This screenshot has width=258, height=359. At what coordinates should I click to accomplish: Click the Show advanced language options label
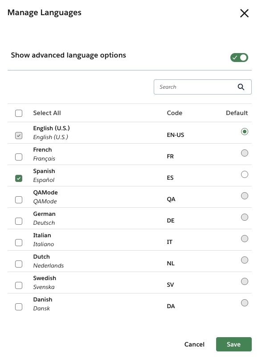pyautogui.click(x=68, y=55)
